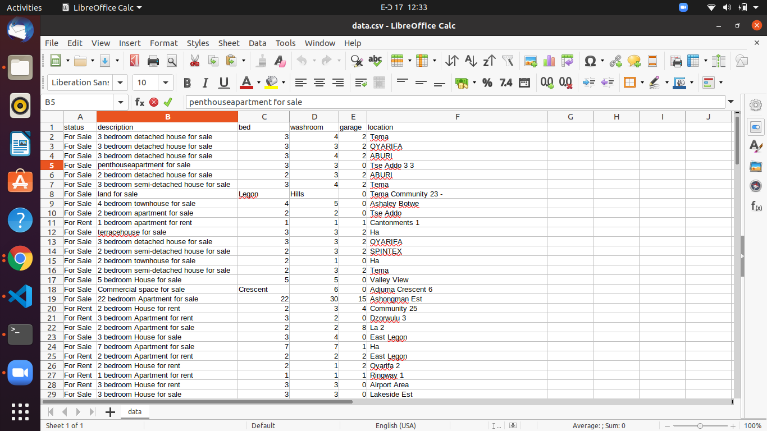Run the spelling check
The height and width of the screenshot is (431, 767).
375,61
